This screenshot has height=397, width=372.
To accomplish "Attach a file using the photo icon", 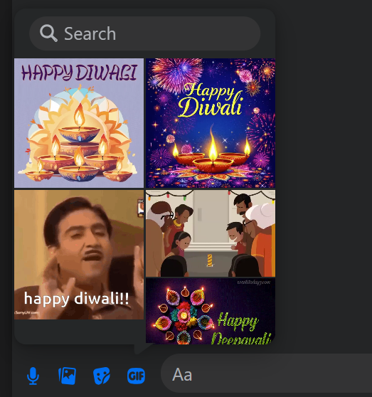I will [67, 376].
